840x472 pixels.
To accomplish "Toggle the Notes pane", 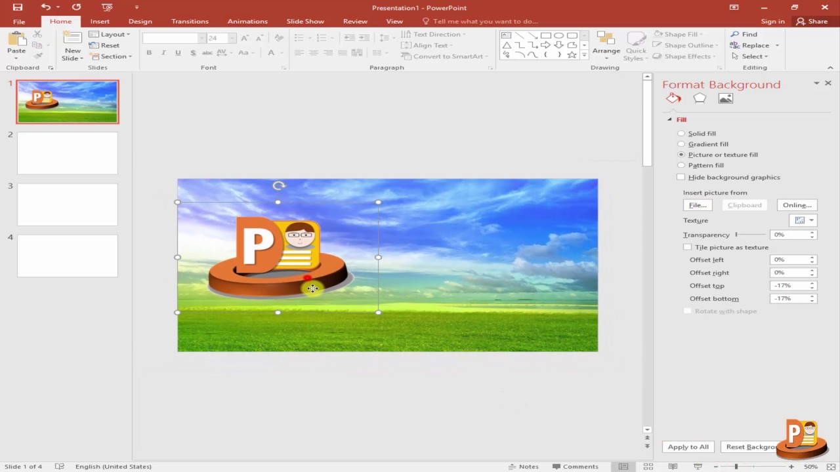I will coord(523,467).
